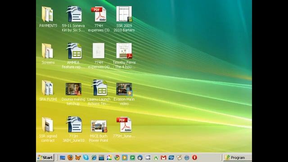Open MSN butterfly icon in the taskbar
Viewport: 288px width, 162px height.
pyautogui.click(x=78, y=157)
